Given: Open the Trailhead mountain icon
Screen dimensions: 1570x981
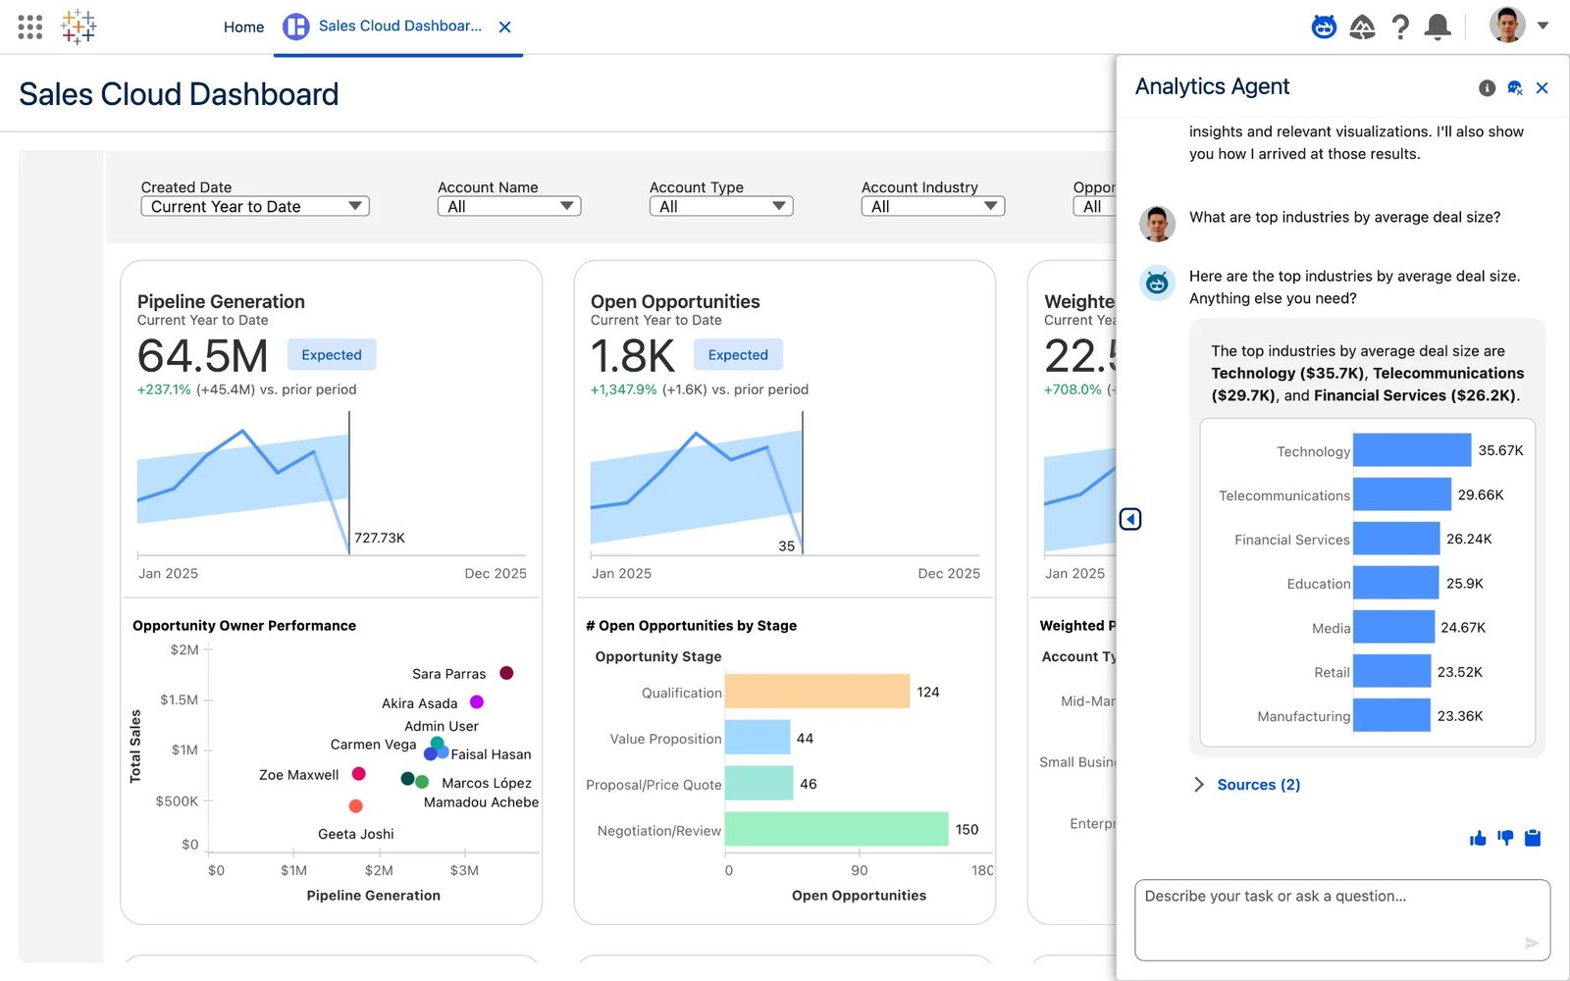Looking at the screenshot, I should click(1362, 26).
